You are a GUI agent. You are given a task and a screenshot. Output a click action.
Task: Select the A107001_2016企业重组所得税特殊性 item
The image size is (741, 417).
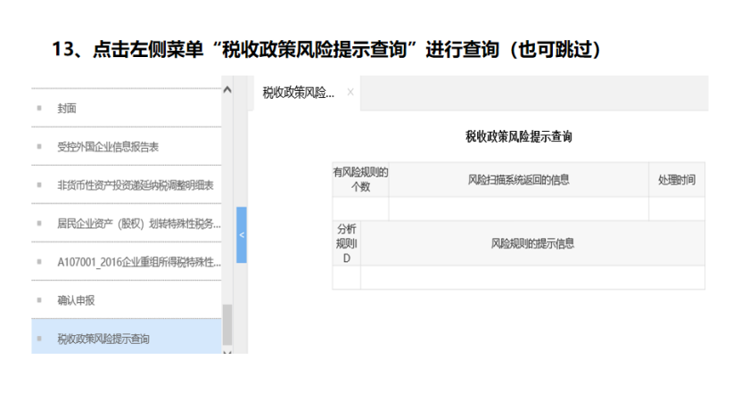(138, 262)
